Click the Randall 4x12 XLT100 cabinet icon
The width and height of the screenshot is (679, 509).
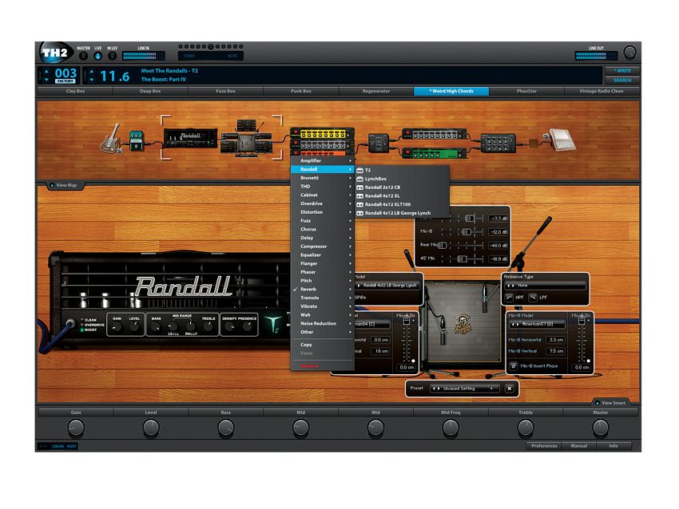pos(359,204)
